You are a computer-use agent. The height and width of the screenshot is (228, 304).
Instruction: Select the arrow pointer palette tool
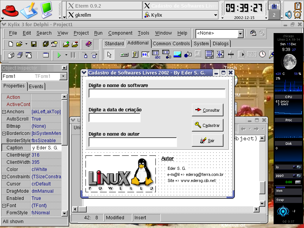click(x=109, y=54)
